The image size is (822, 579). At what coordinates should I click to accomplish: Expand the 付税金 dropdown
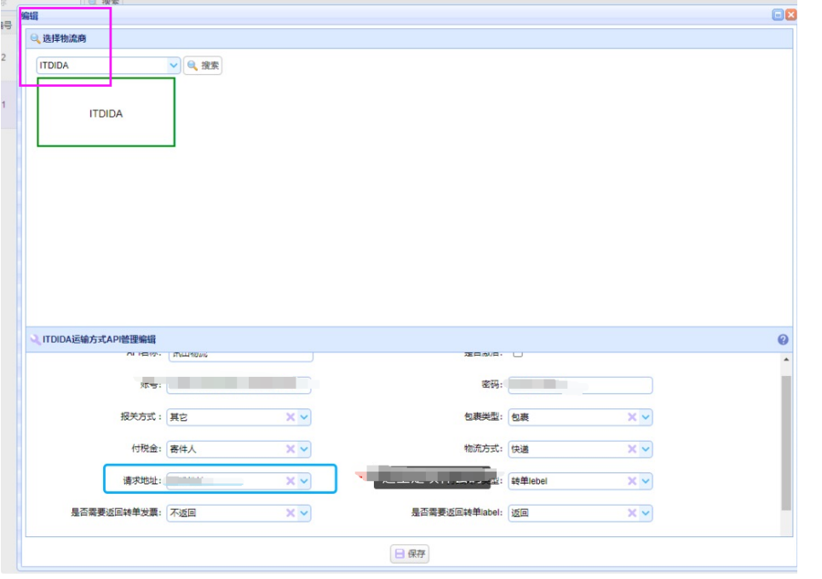pos(304,449)
